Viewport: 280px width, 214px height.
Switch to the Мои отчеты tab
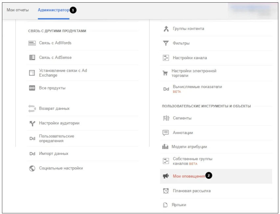tap(18, 10)
